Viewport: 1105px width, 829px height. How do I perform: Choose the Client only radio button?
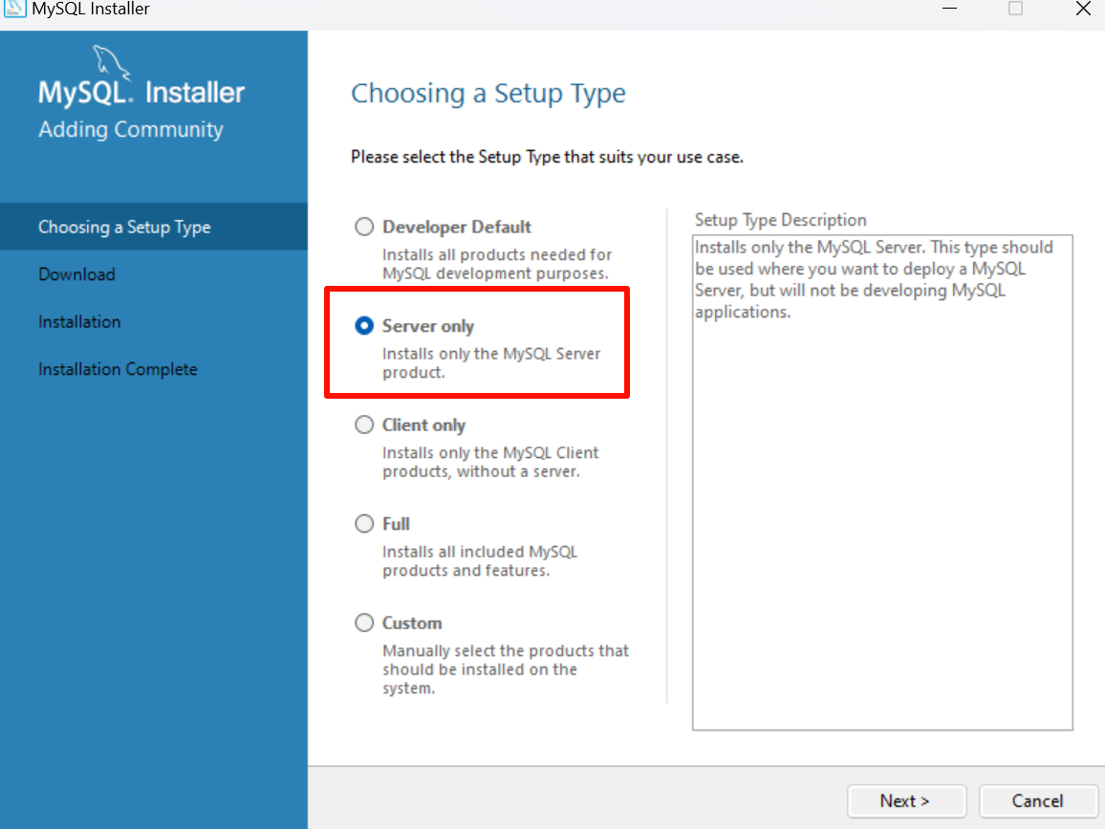coord(364,425)
